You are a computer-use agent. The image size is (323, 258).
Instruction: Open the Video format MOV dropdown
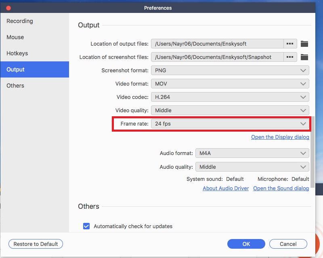[x=230, y=84]
